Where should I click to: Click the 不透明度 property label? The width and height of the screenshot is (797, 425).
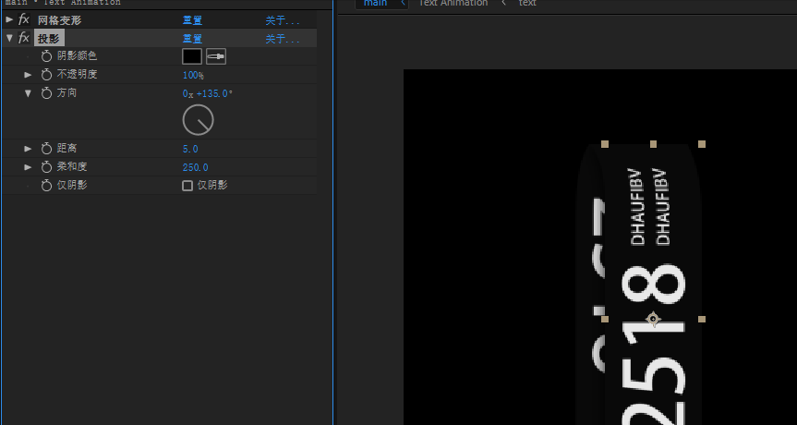coord(77,75)
